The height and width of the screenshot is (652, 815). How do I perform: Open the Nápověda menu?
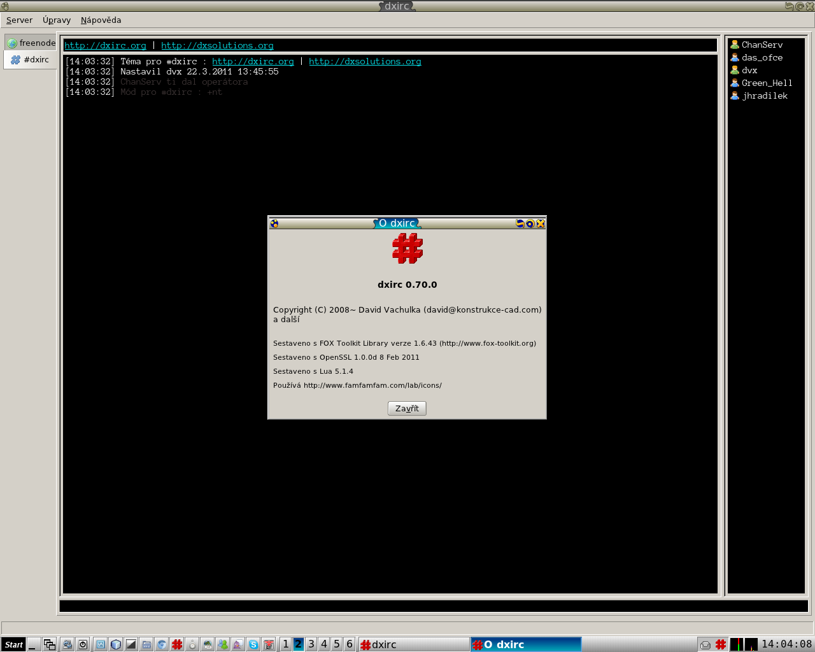point(101,20)
